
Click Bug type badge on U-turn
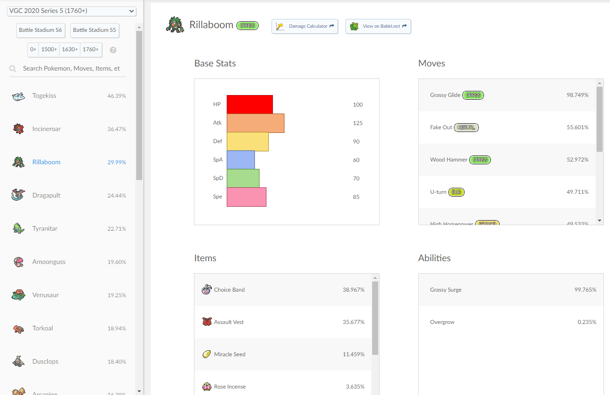click(x=456, y=192)
